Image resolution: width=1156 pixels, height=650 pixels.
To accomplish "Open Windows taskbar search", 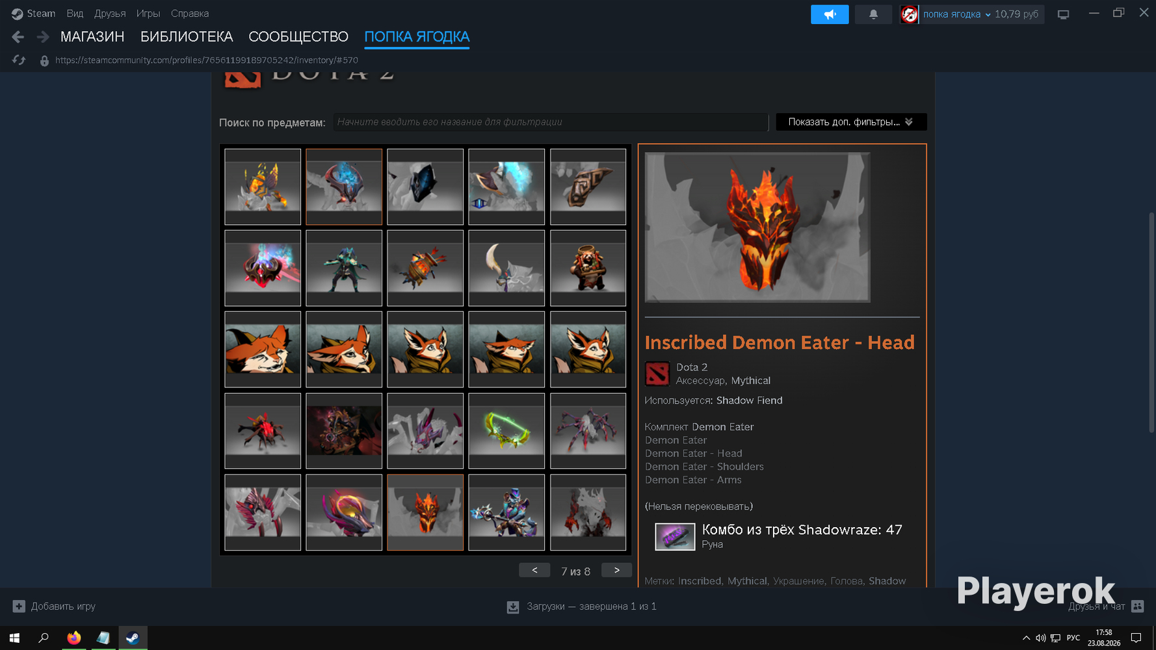I will 44,638.
